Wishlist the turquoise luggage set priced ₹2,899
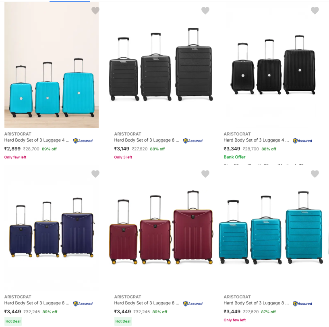Screen dimensions: 329x327 [x=95, y=11]
